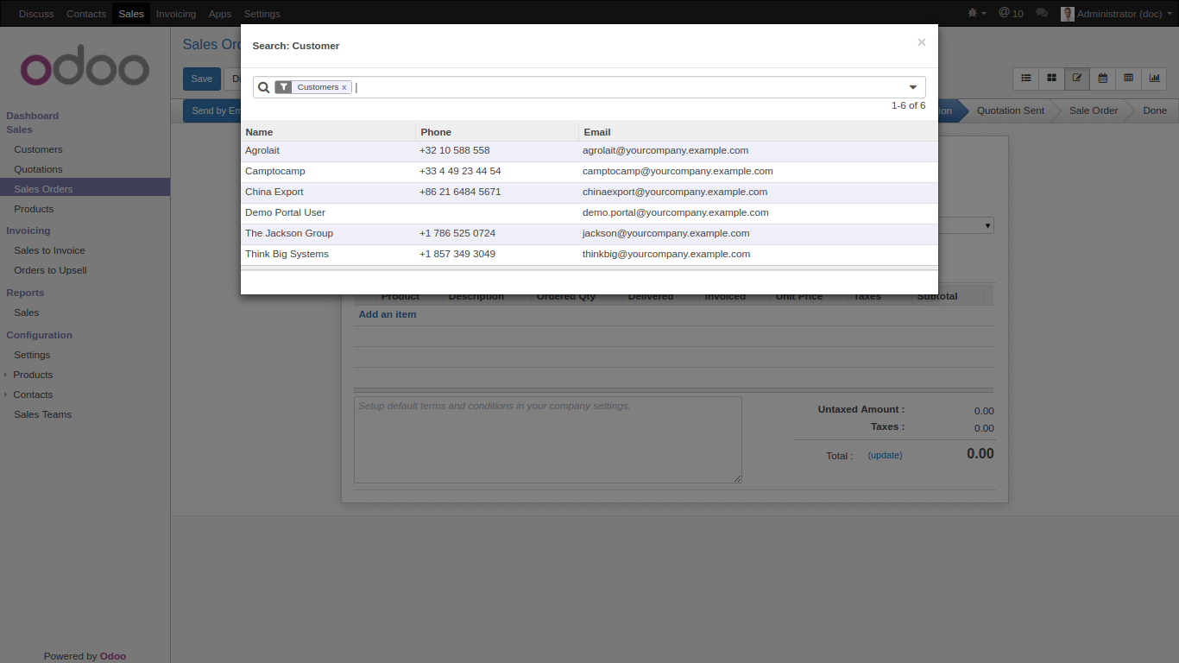Select the China Export customer row
1179x663 pixels.
pos(589,193)
